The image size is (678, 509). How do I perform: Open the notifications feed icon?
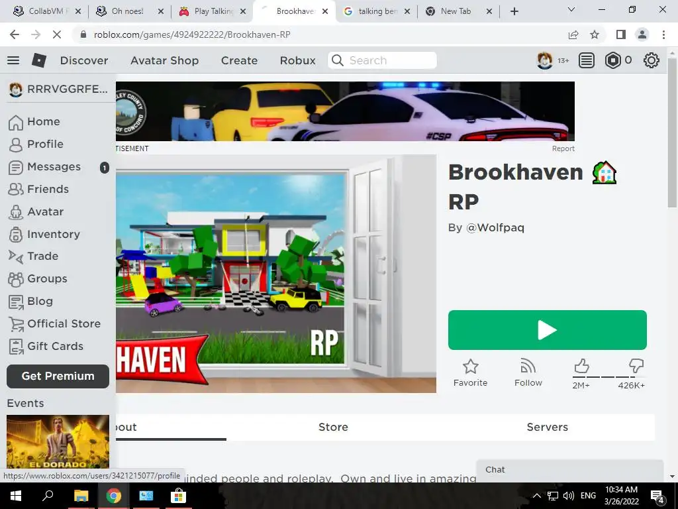[x=587, y=60]
